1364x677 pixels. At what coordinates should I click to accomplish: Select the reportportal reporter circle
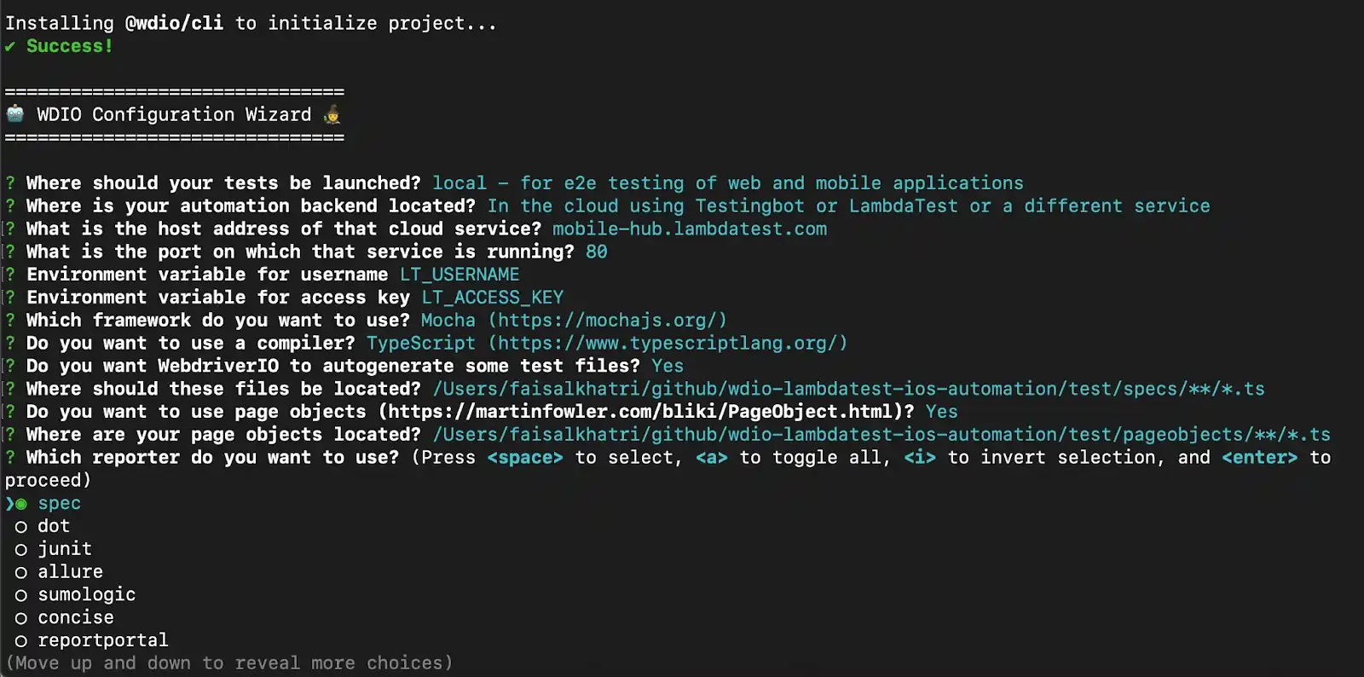pyautogui.click(x=21, y=641)
